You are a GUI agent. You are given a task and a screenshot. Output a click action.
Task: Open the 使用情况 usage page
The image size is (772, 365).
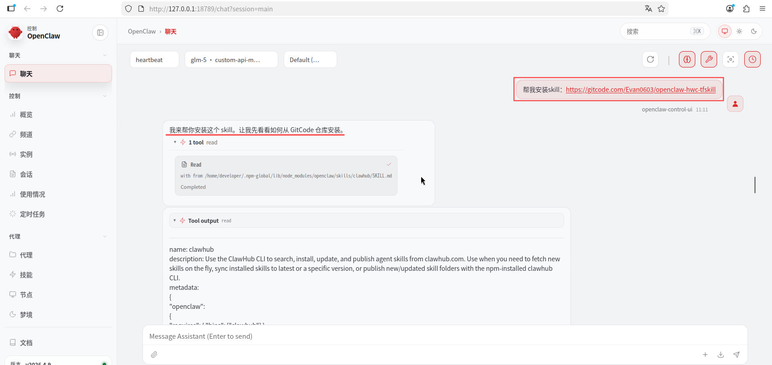[58, 194]
